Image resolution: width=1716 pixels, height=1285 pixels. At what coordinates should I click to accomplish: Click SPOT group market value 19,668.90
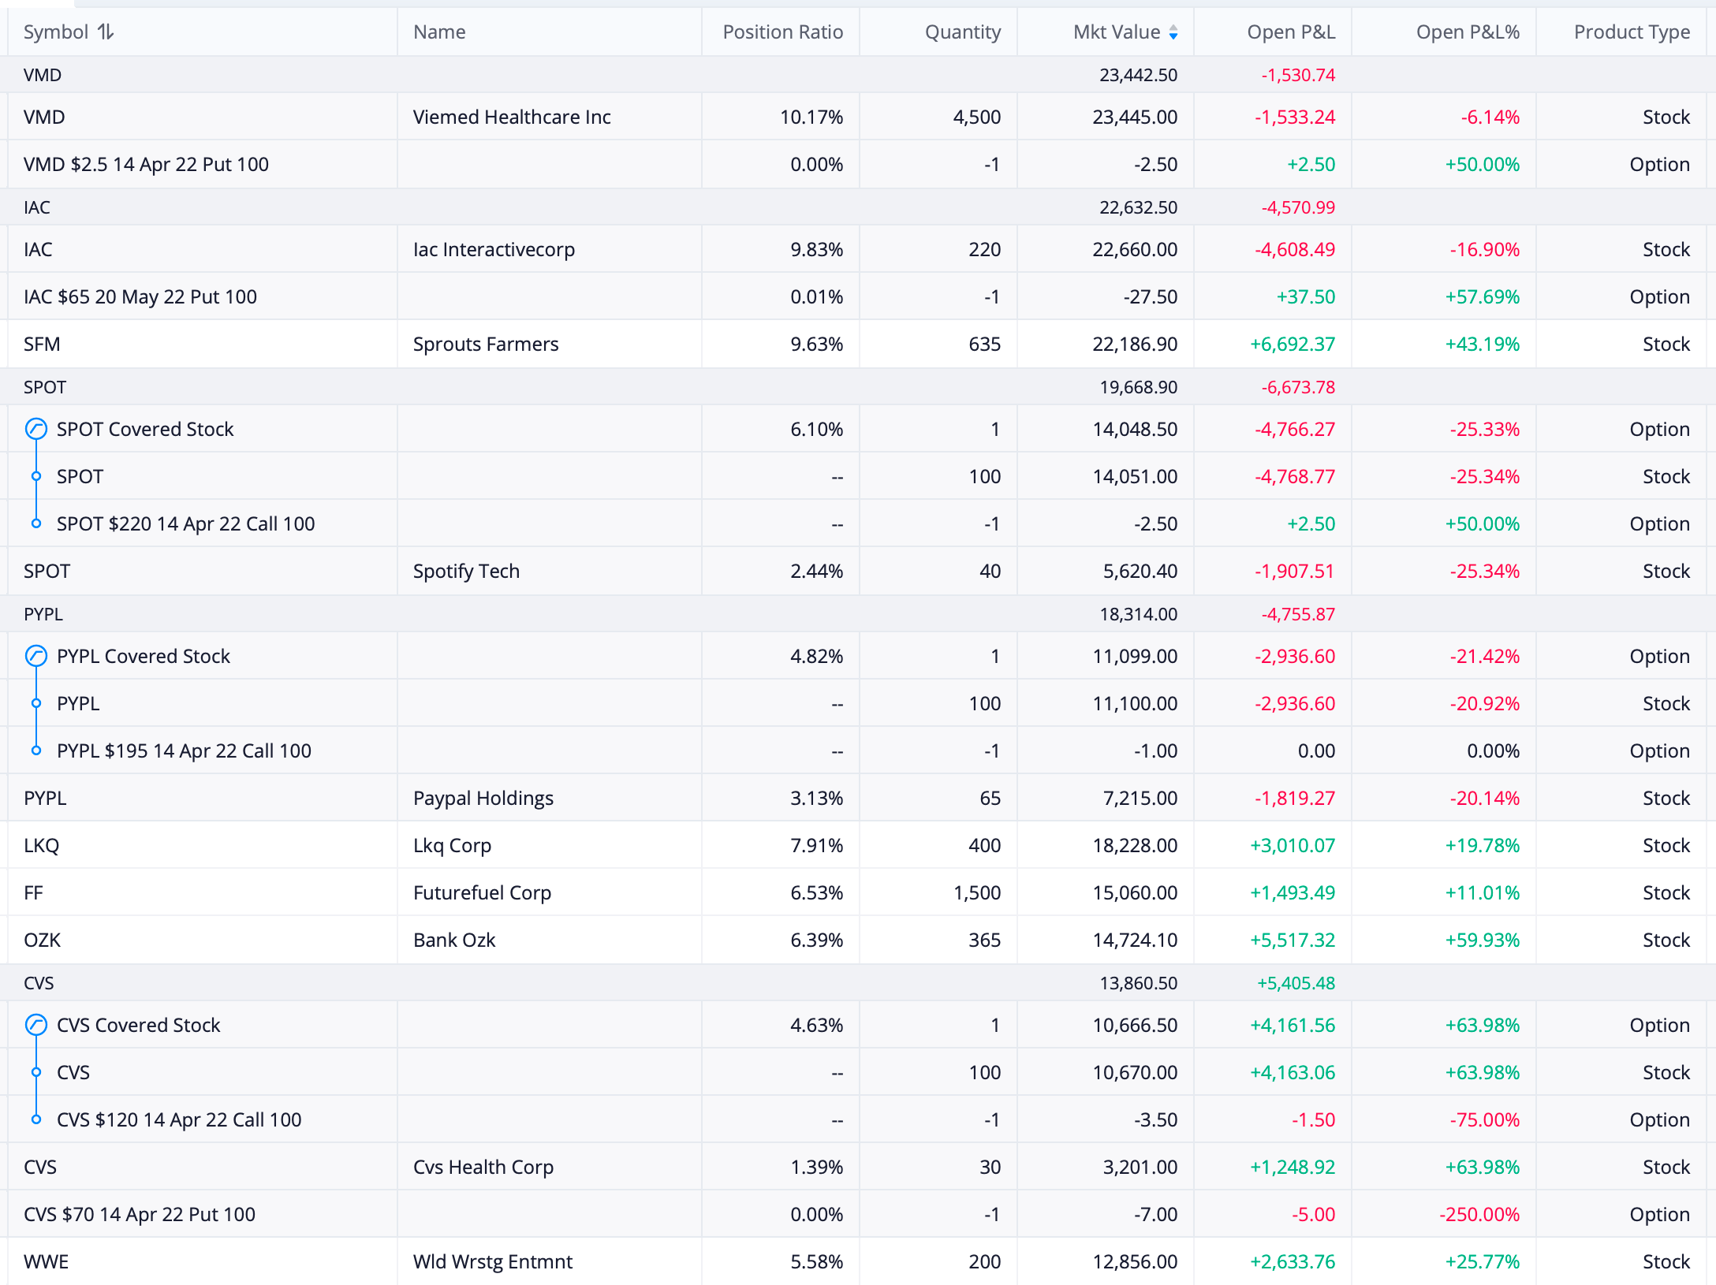click(x=1139, y=387)
